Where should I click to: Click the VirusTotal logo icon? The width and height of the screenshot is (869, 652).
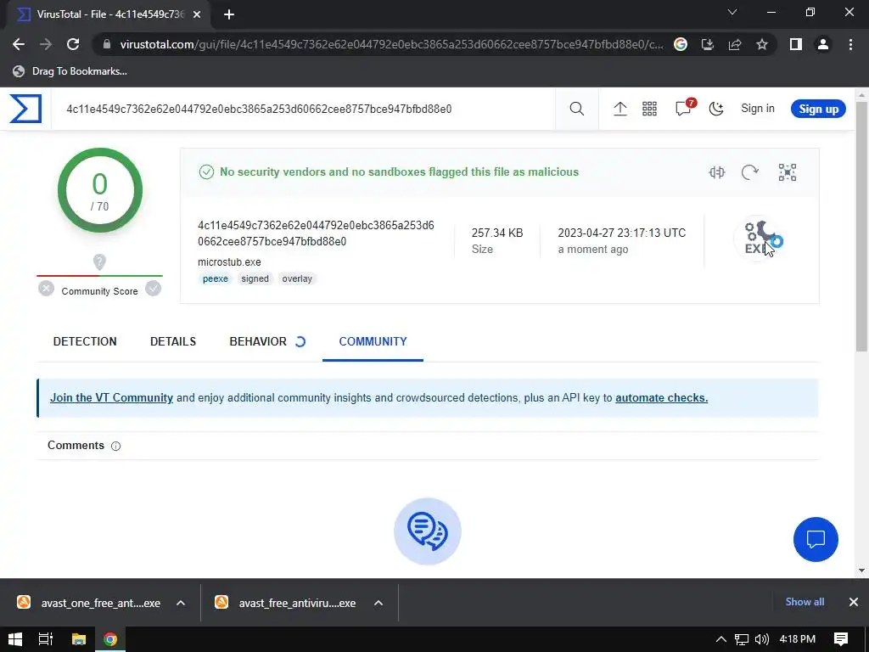pos(25,109)
